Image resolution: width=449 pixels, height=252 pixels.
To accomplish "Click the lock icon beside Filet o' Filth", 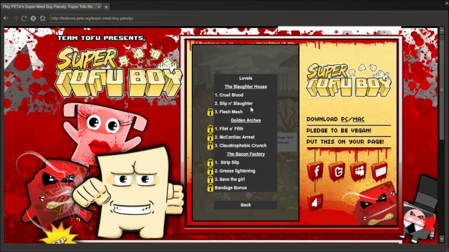I will (210, 129).
